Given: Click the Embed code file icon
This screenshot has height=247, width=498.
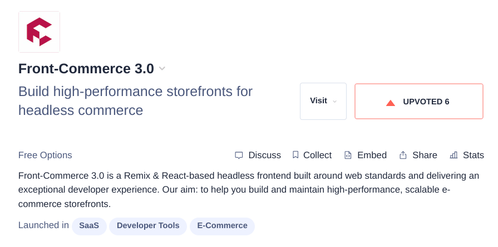Looking at the screenshot, I should click(x=348, y=155).
